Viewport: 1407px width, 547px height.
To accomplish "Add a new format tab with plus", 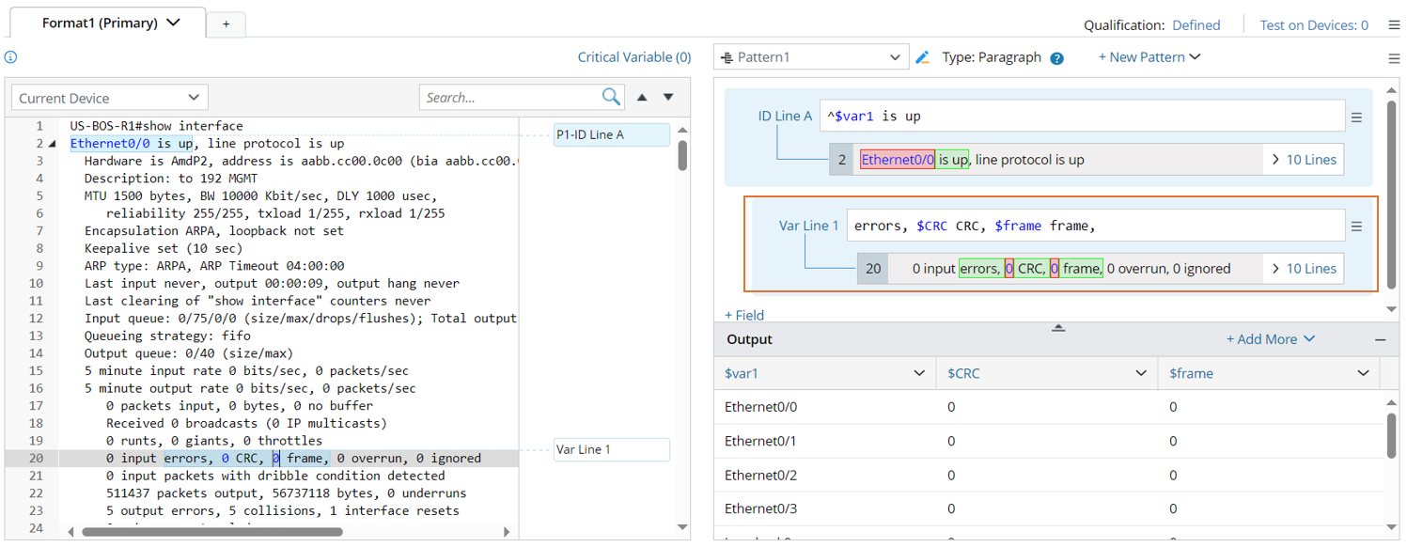I will coord(226,24).
